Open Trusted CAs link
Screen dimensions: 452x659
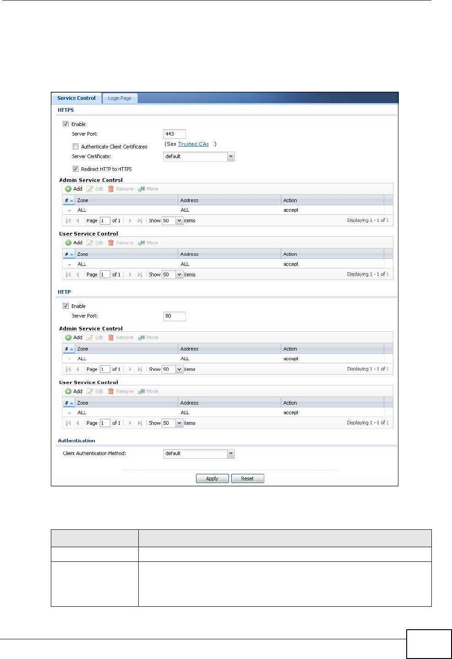[x=193, y=144]
